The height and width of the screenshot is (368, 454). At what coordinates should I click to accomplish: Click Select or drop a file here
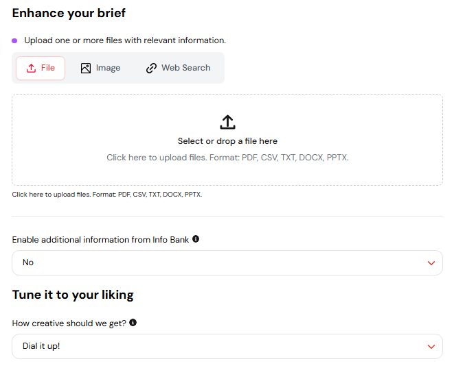[x=227, y=141]
